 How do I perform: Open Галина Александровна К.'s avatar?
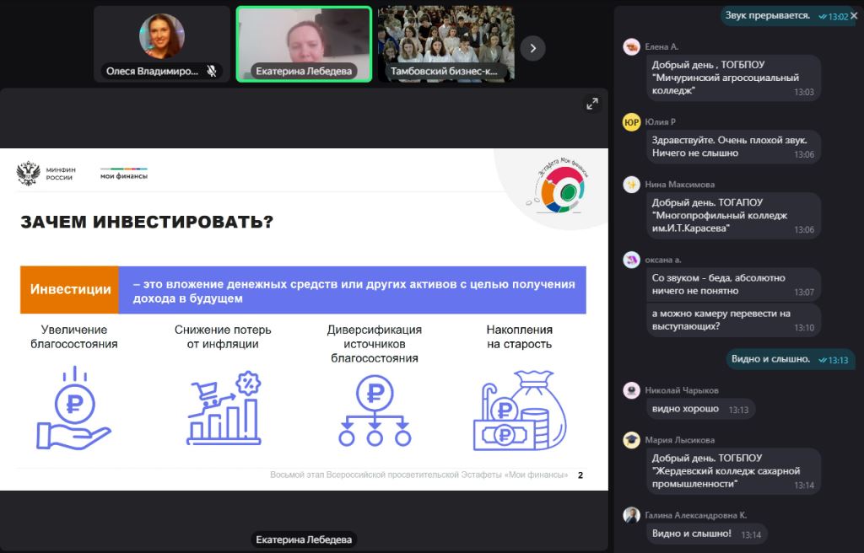click(x=631, y=515)
